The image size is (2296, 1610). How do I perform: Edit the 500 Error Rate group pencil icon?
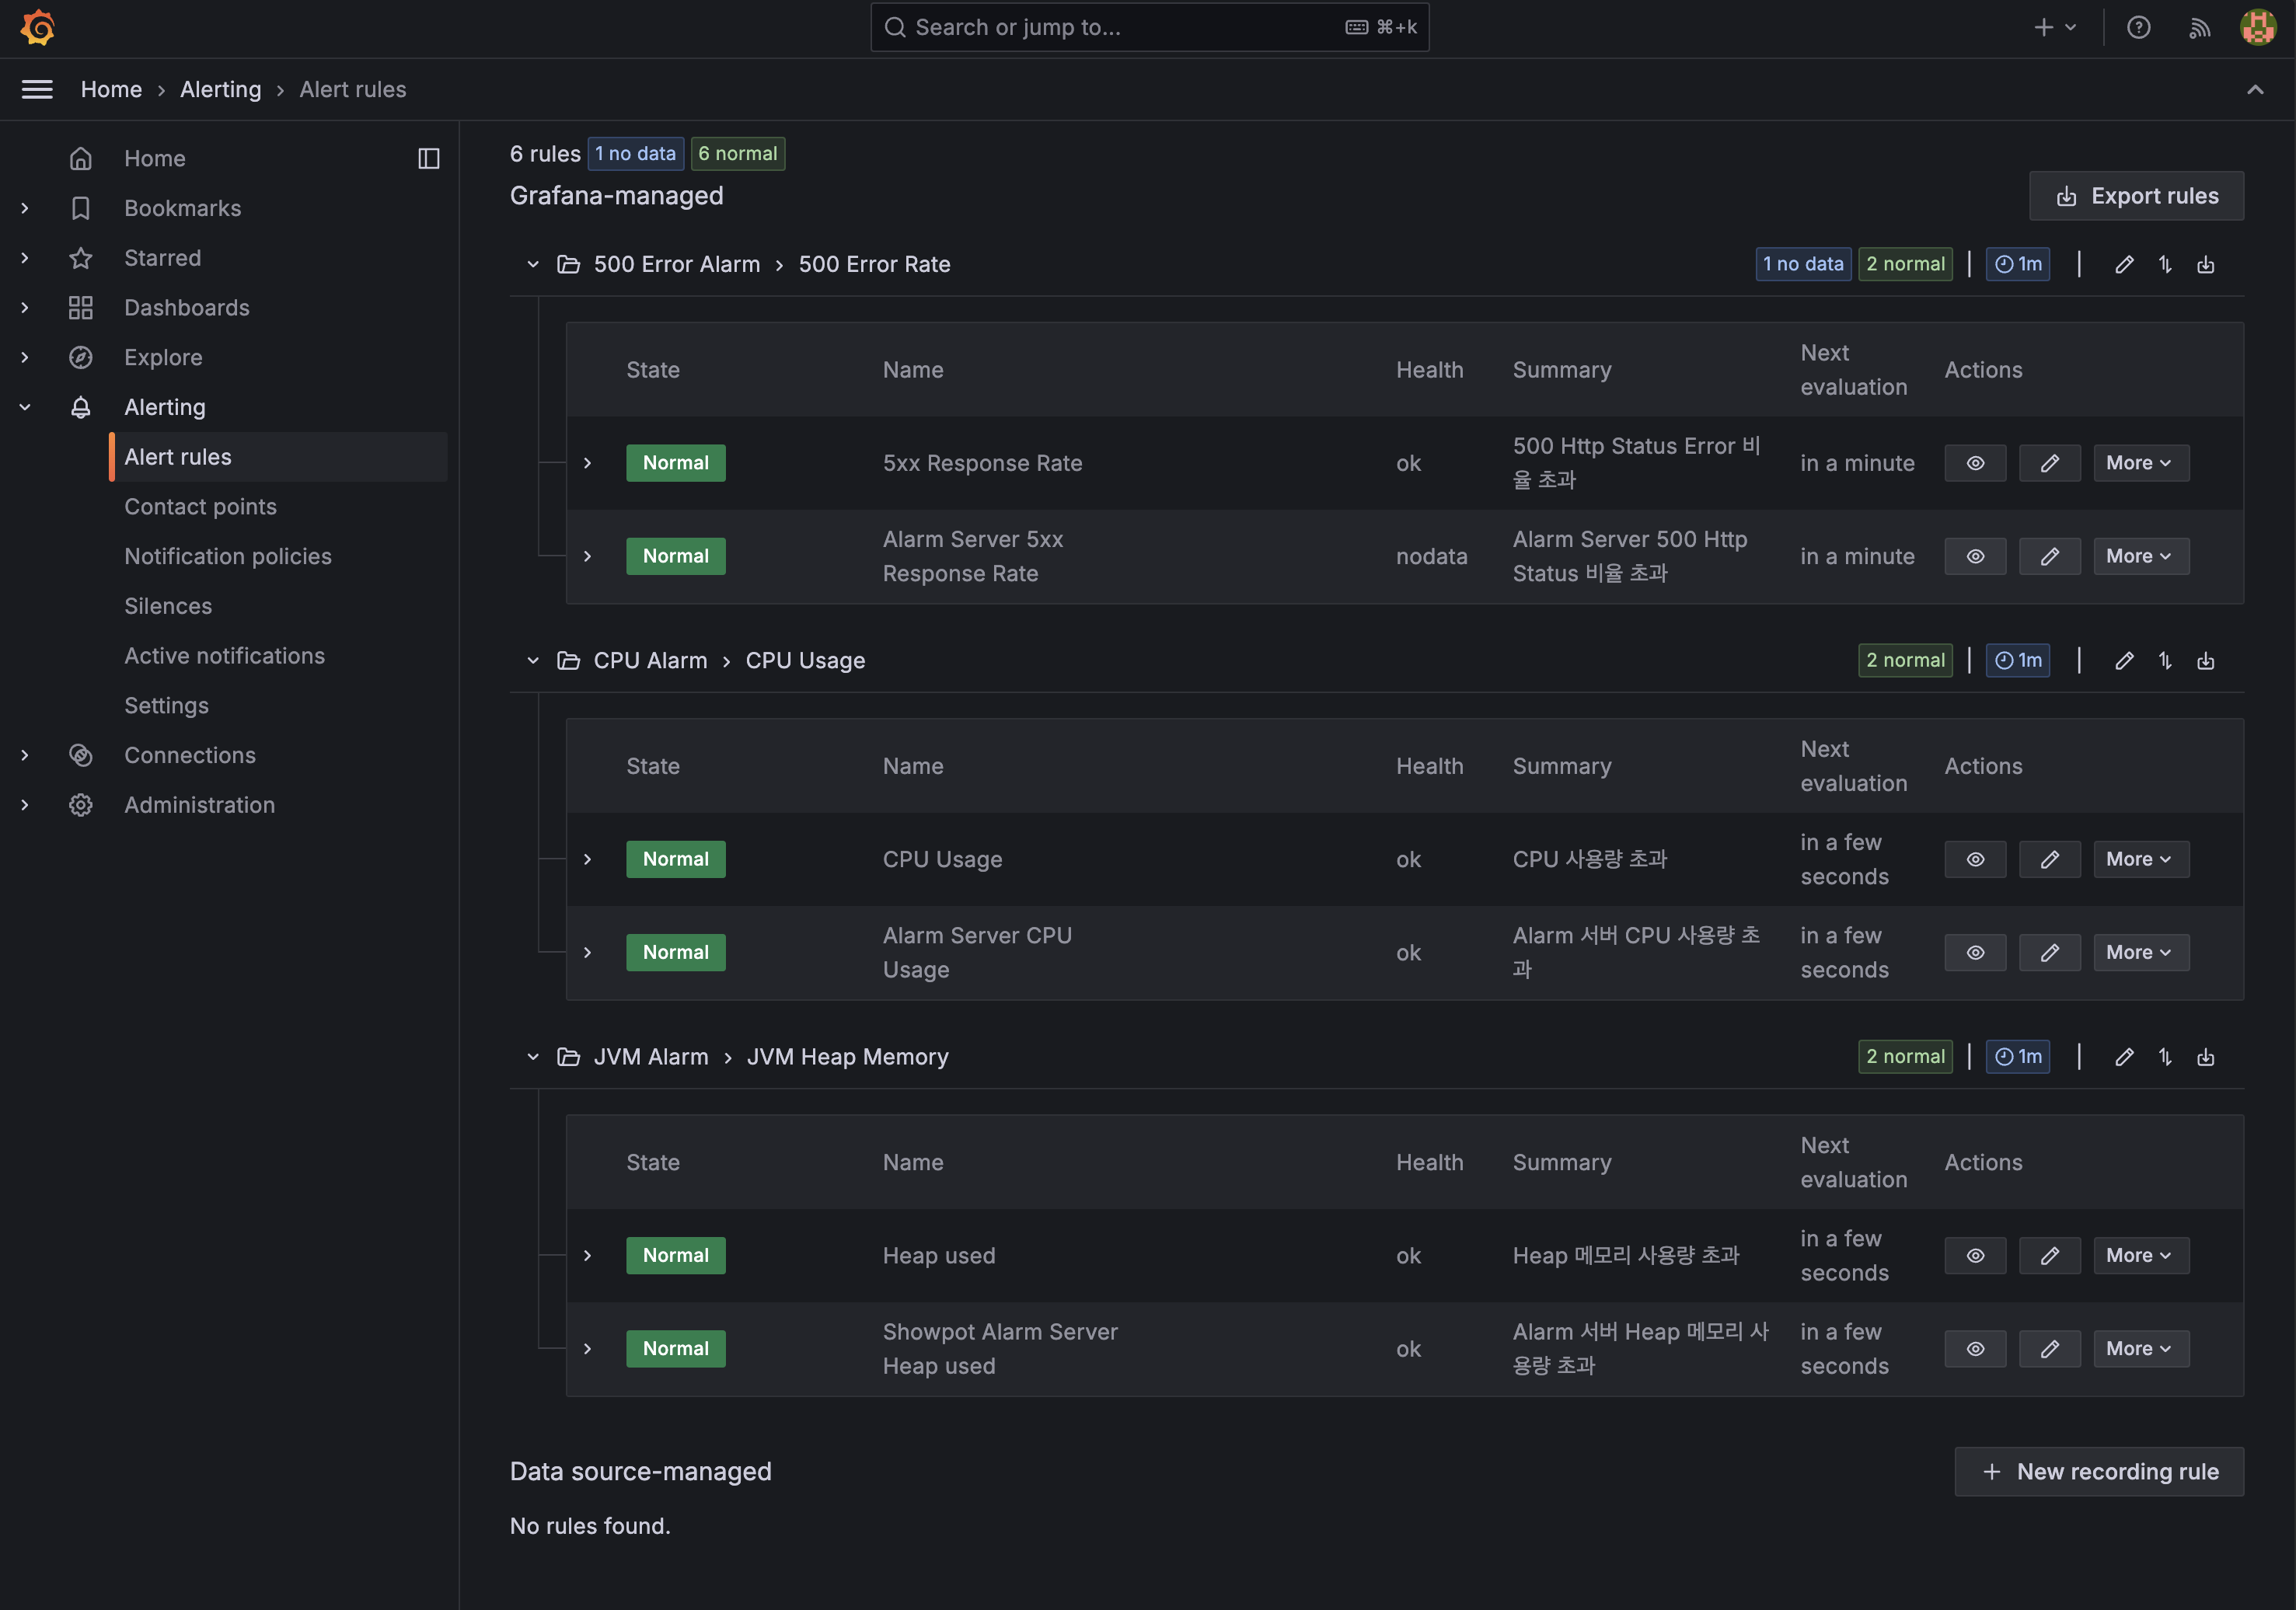pos(2124,264)
